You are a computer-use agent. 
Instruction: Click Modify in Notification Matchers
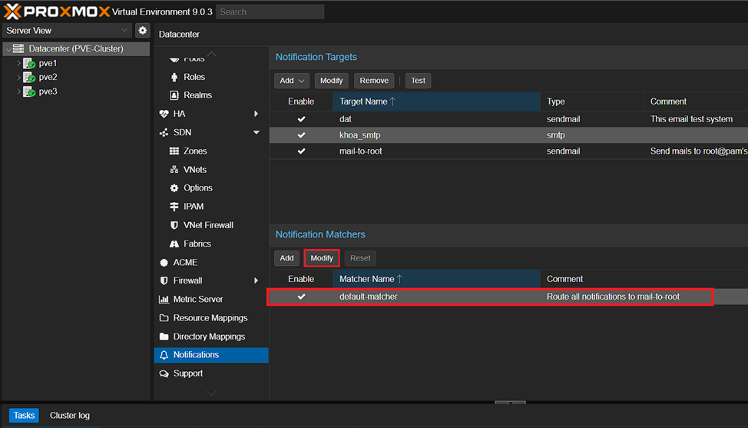322,258
